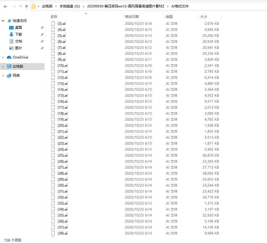Click AI 文件 type of (11).ai row
267x243 pixels.
click(x=172, y=72)
